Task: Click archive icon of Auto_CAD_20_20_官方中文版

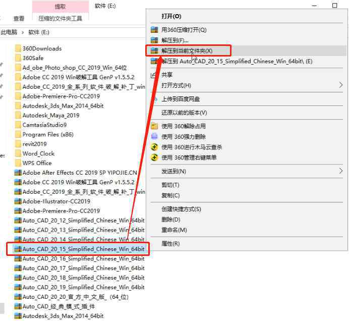Action: [x=18, y=297]
